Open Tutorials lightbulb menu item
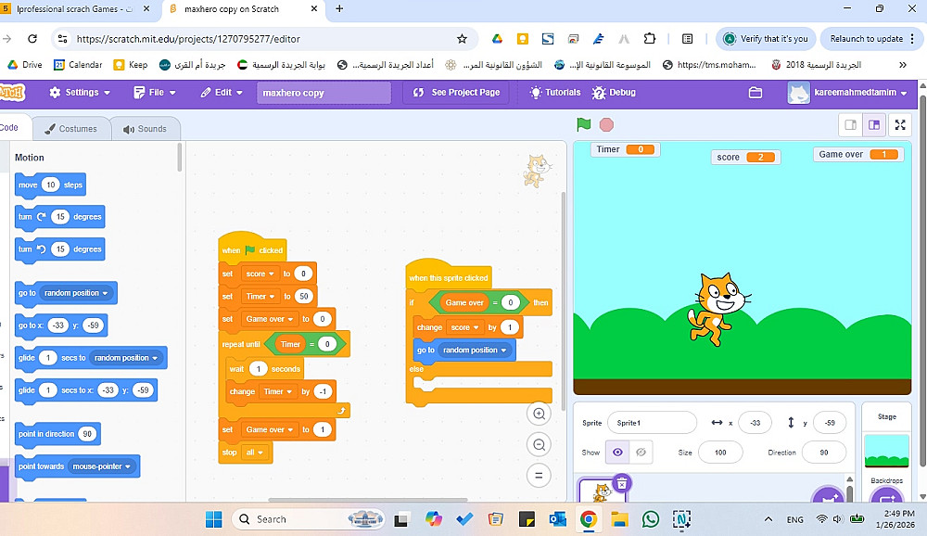 pyautogui.click(x=555, y=93)
